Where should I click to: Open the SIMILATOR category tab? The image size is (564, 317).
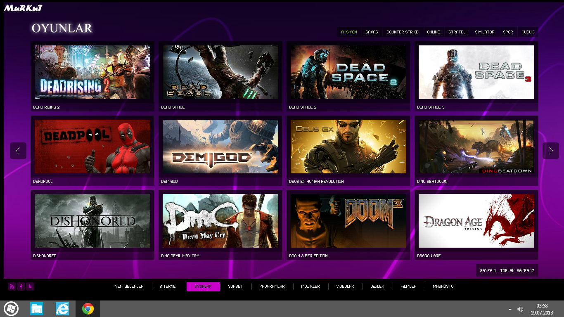485,32
